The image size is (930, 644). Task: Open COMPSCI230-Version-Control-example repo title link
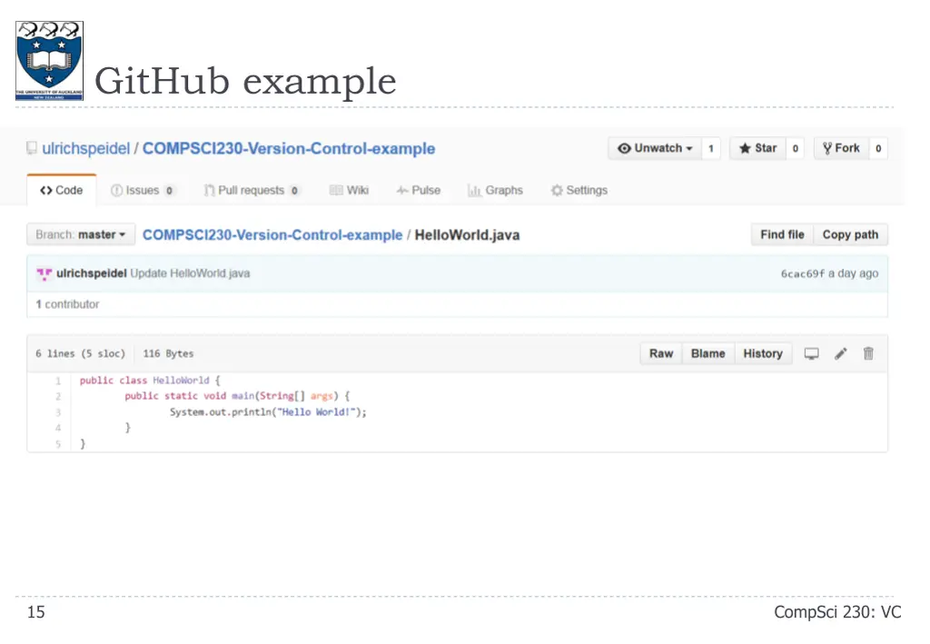[x=289, y=148]
